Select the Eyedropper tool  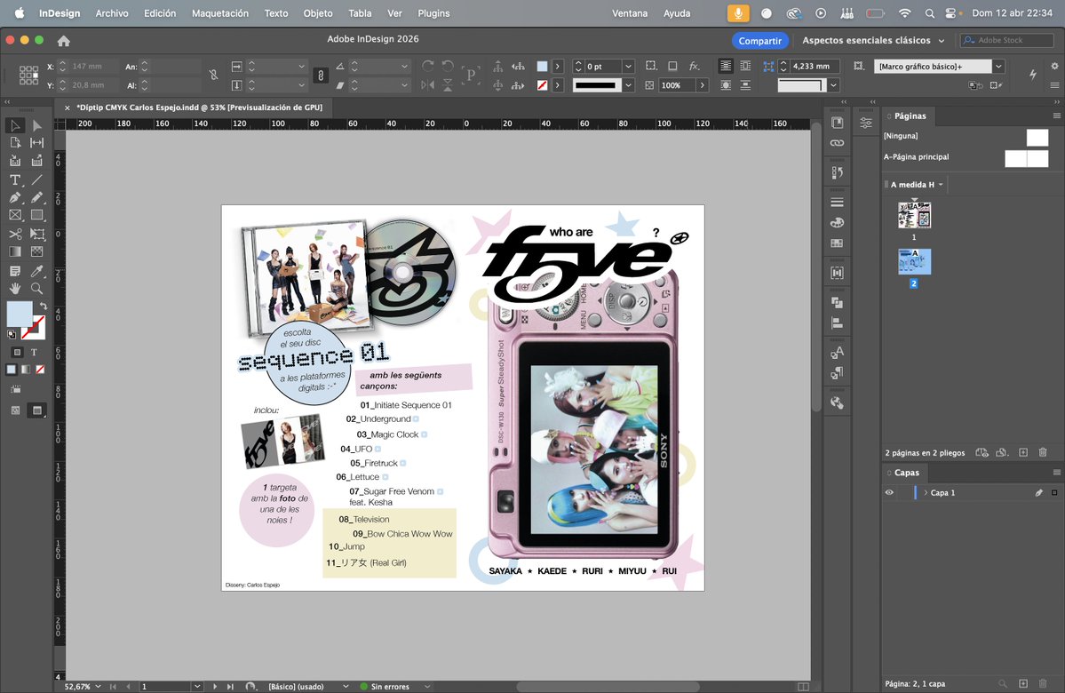[x=36, y=270]
